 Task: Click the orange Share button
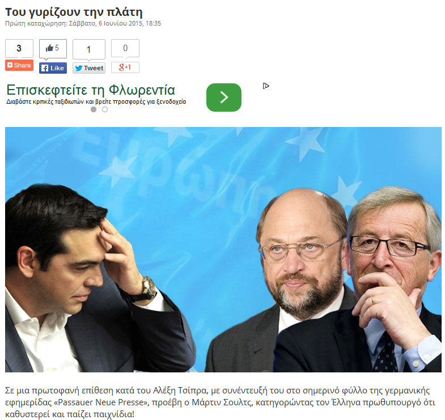coord(19,65)
